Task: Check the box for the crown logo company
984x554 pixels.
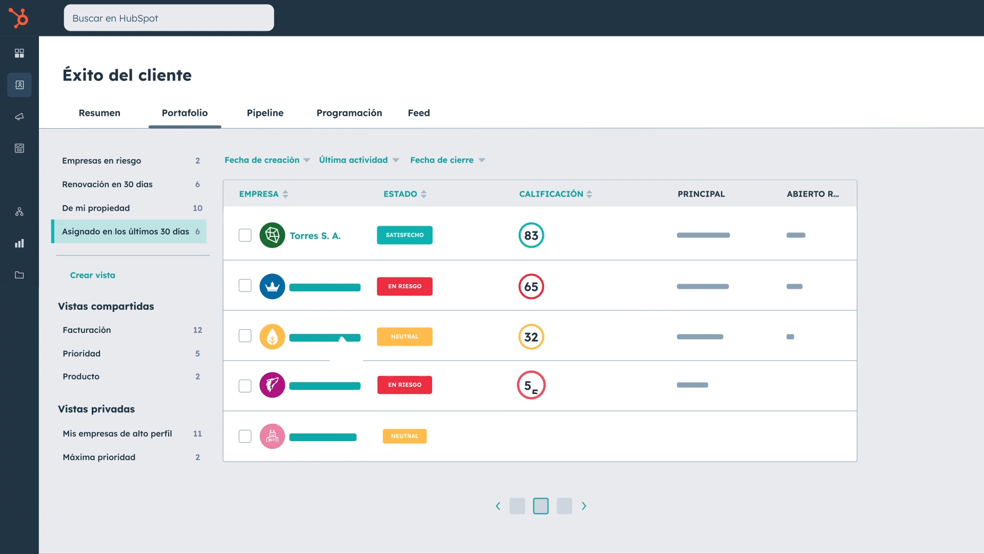Action: (x=245, y=286)
